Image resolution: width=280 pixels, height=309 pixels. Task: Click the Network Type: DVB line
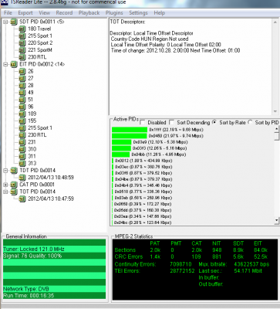click(x=54, y=289)
